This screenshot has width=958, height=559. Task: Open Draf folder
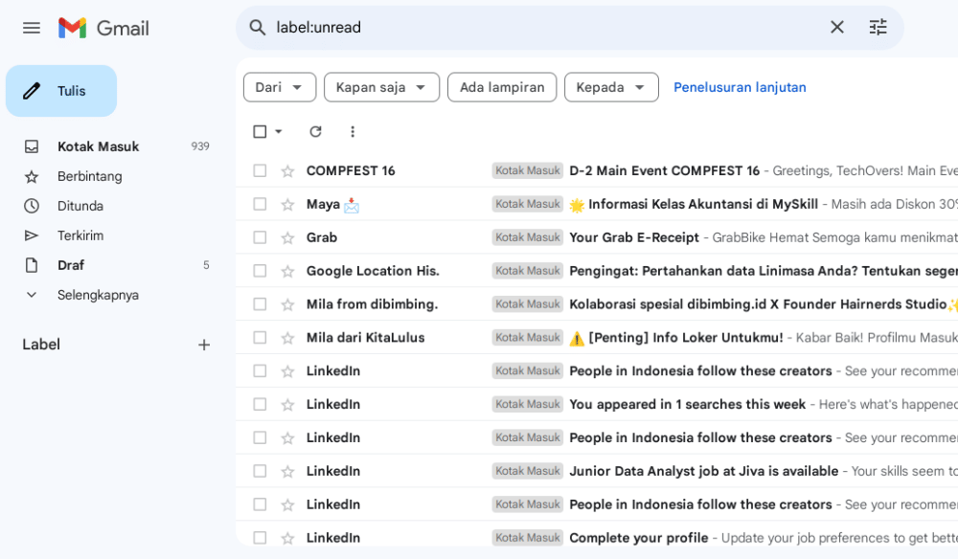click(x=71, y=265)
